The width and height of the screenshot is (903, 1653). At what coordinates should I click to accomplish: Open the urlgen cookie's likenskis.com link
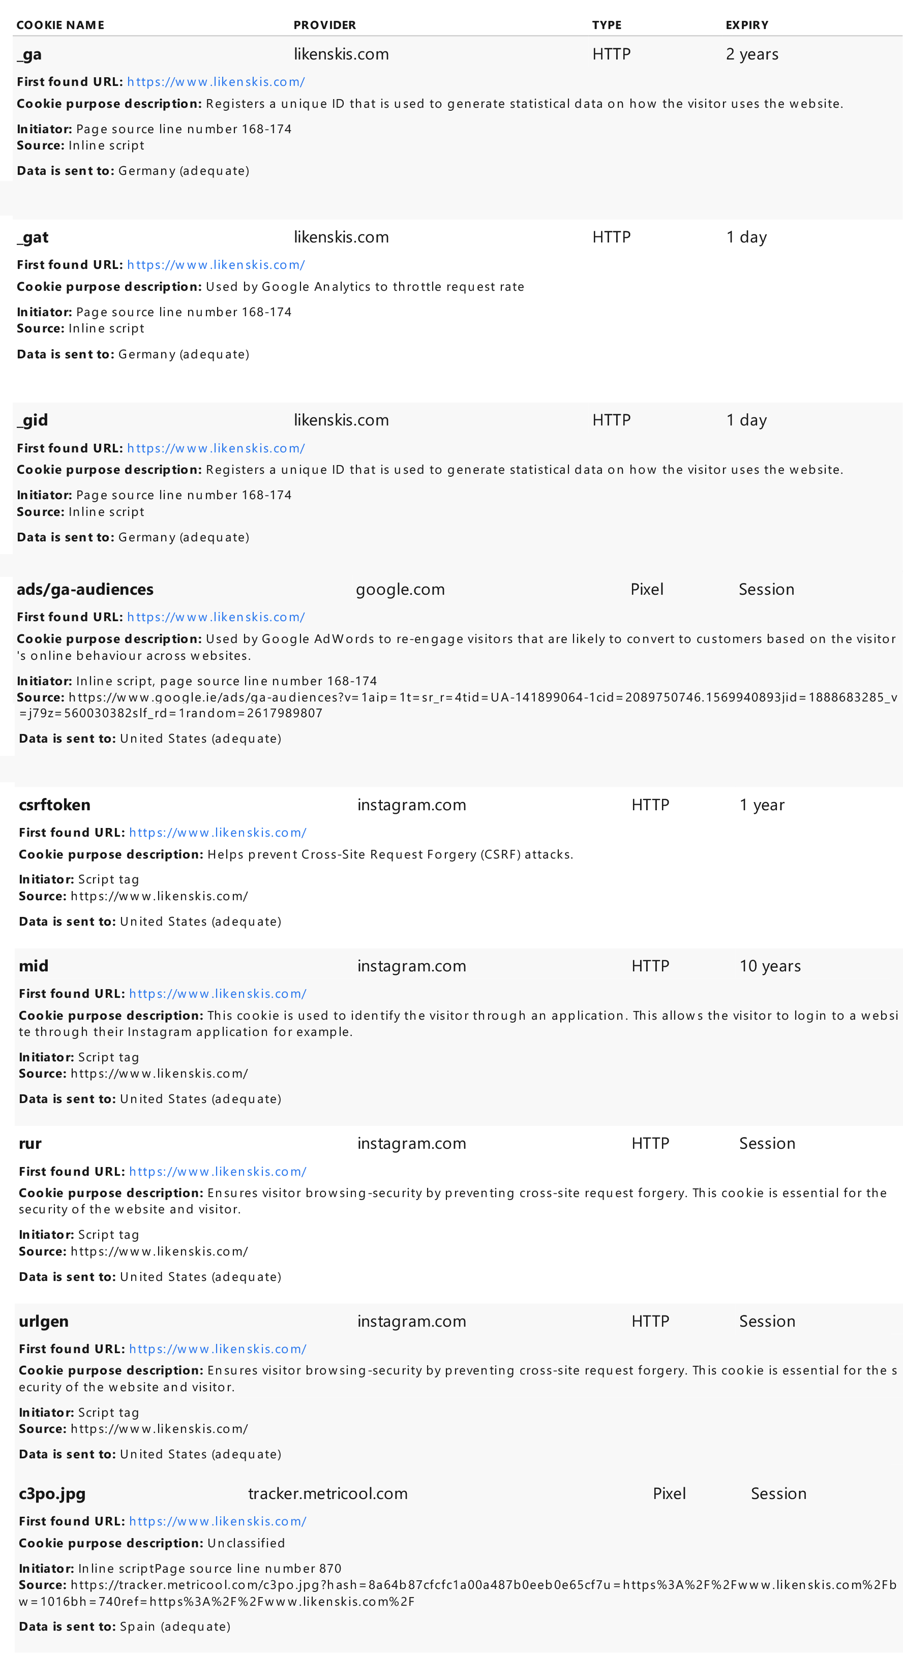218,1350
